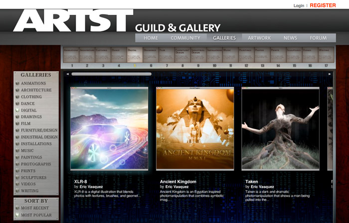349x223 pixels.
Task: Select Clothing in Galleries sidebar
Action: click(x=31, y=97)
